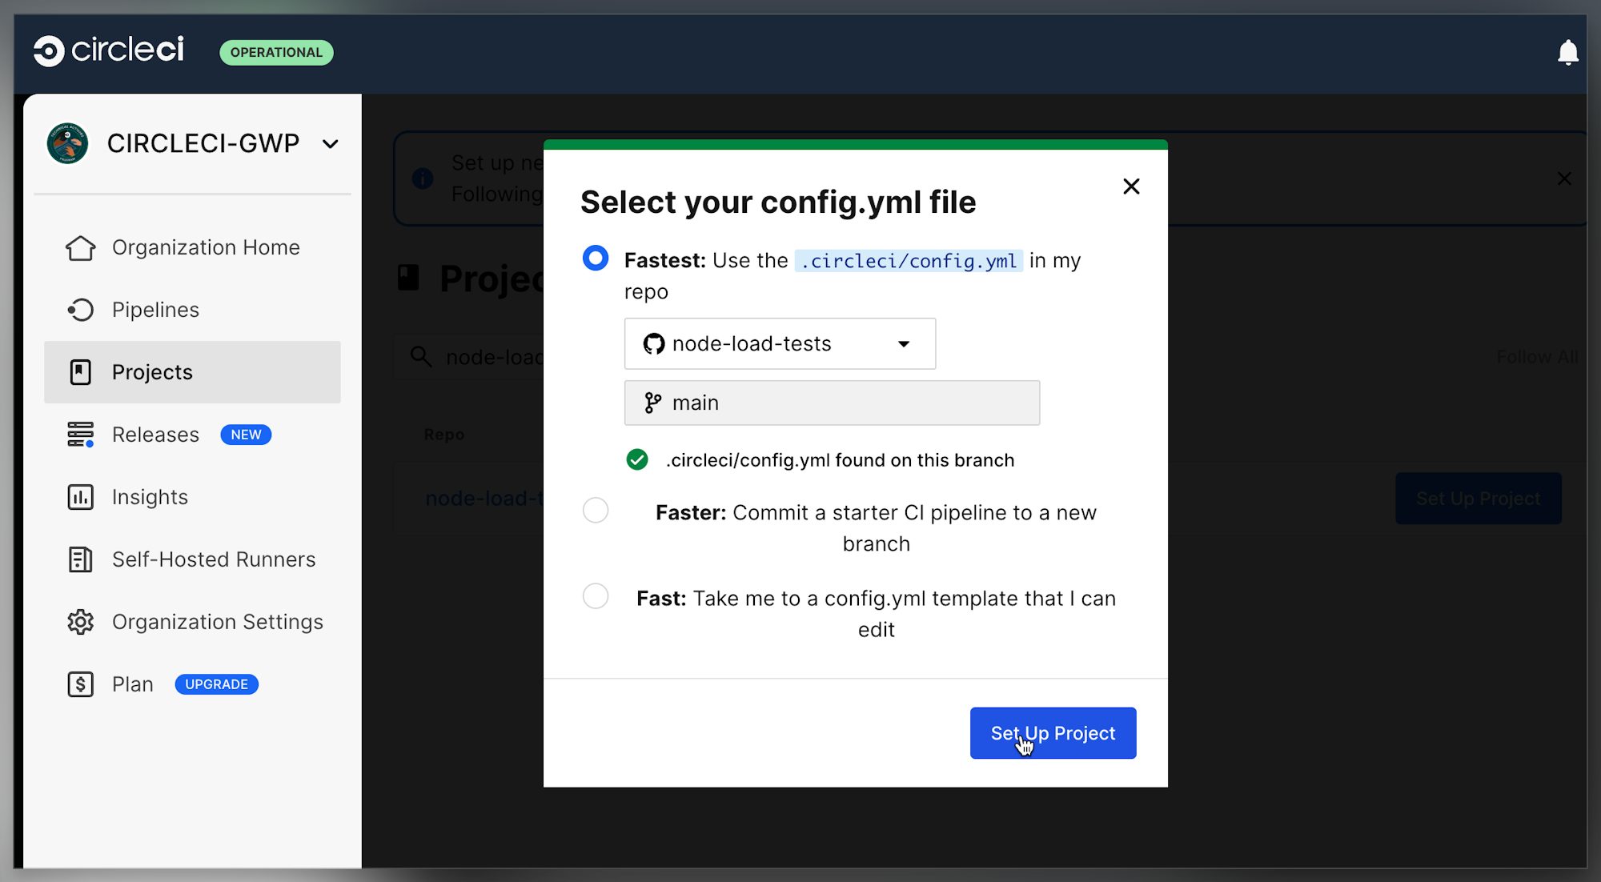Click the Insights chart icon
This screenshot has height=882, width=1601.
coord(80,497)
